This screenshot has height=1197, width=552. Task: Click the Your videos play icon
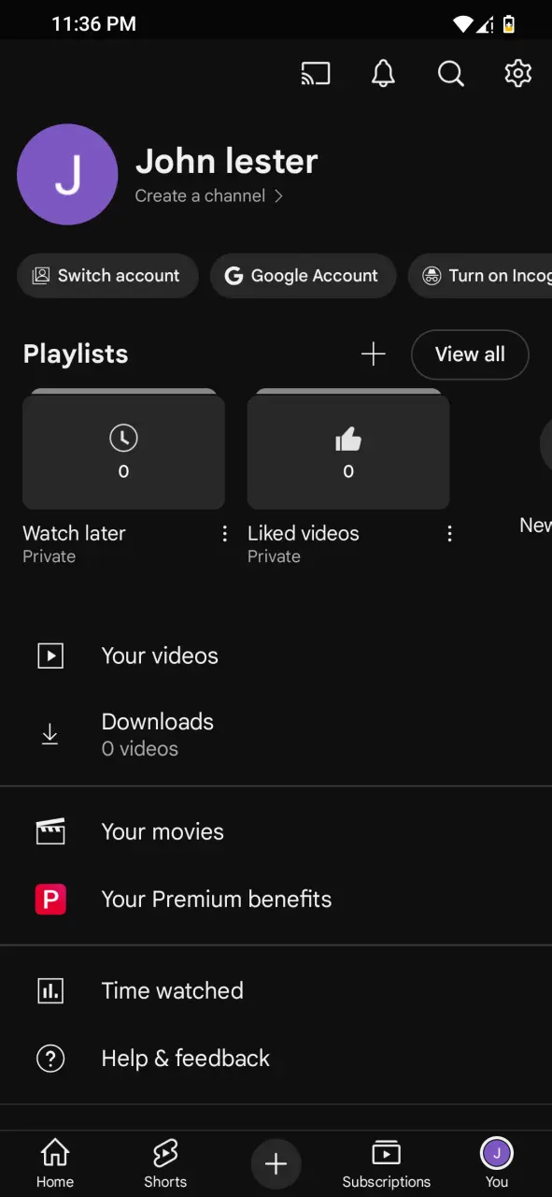click(x=50, y=656)
